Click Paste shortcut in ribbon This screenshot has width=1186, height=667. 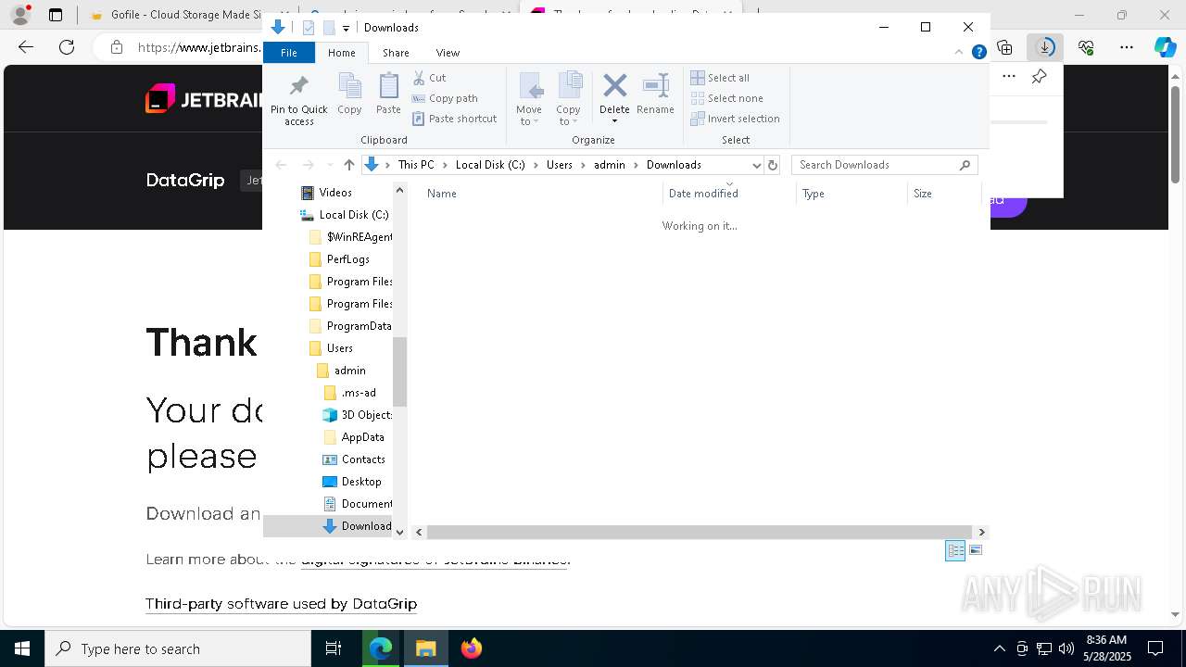pyautogui.click(x=454, y=119)
